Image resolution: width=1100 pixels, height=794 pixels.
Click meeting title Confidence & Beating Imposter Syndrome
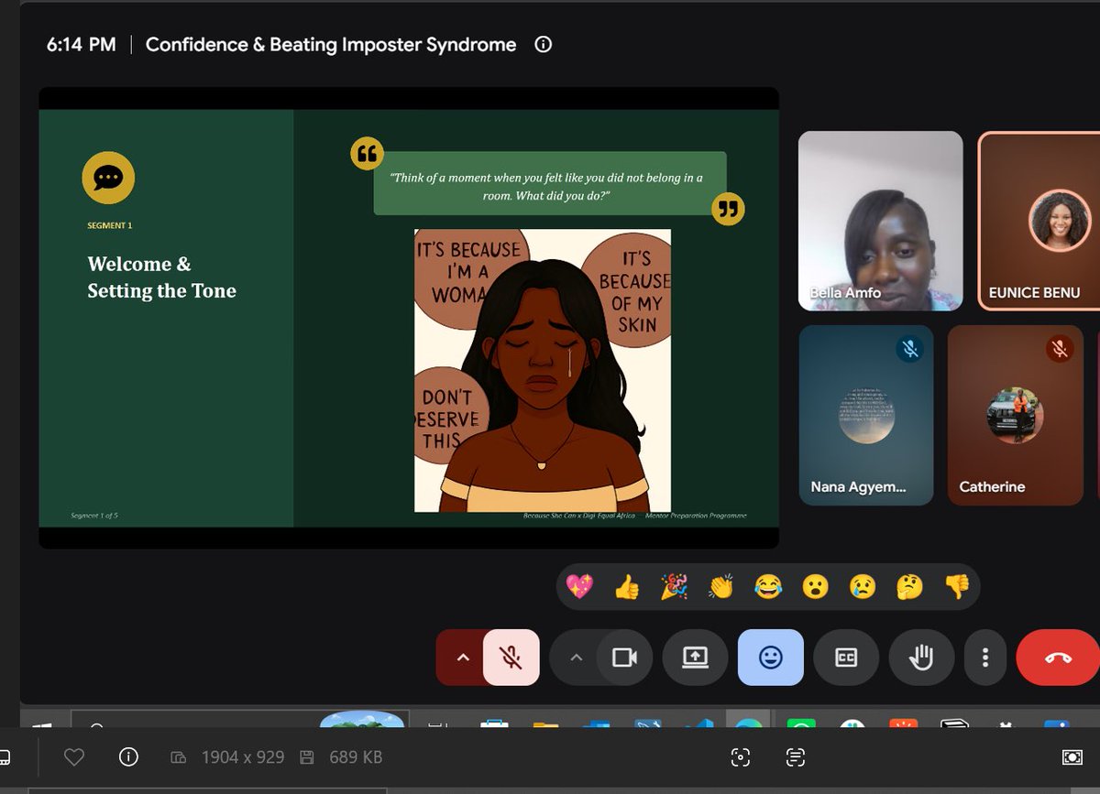331,44
